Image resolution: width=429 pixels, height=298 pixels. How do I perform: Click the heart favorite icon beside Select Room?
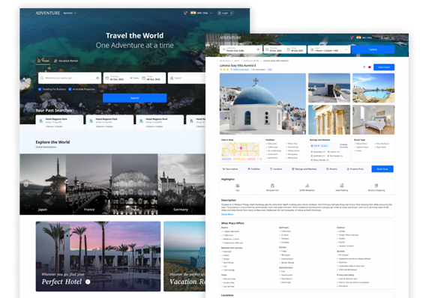(369, 67)
